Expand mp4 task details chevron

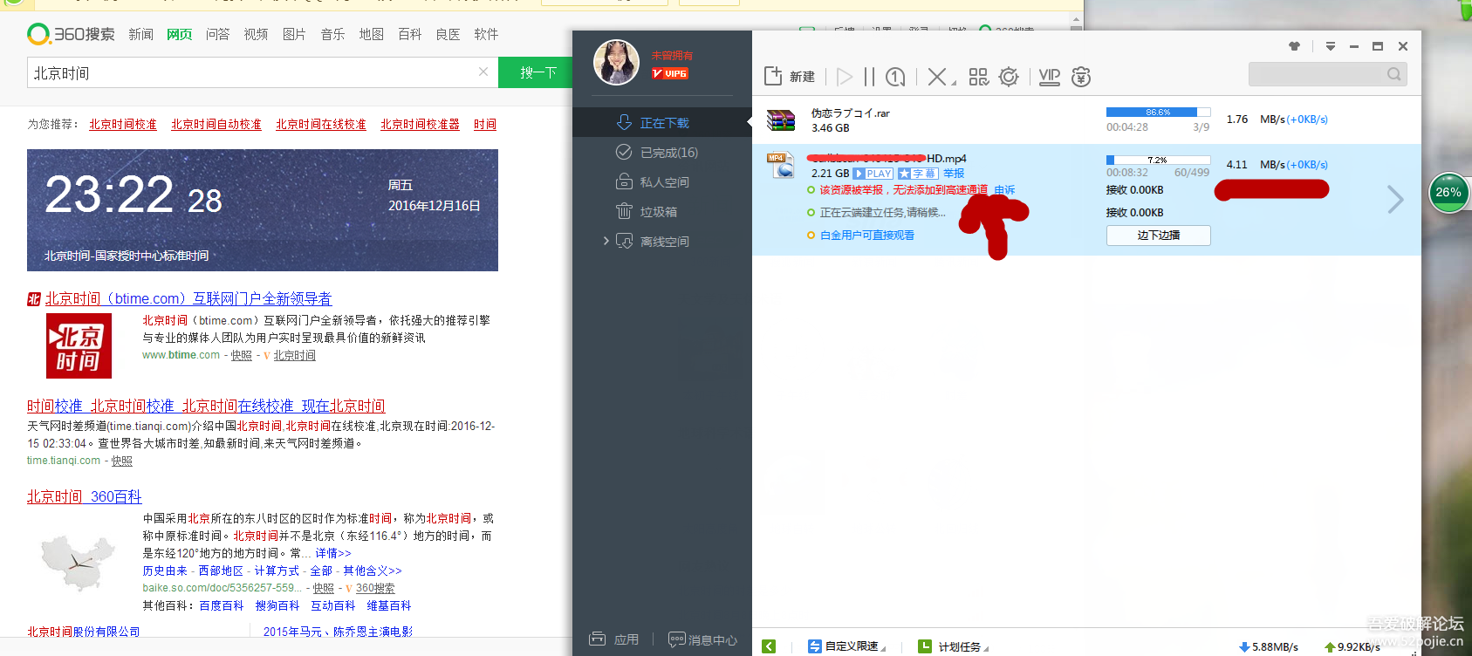(1396, 200)
